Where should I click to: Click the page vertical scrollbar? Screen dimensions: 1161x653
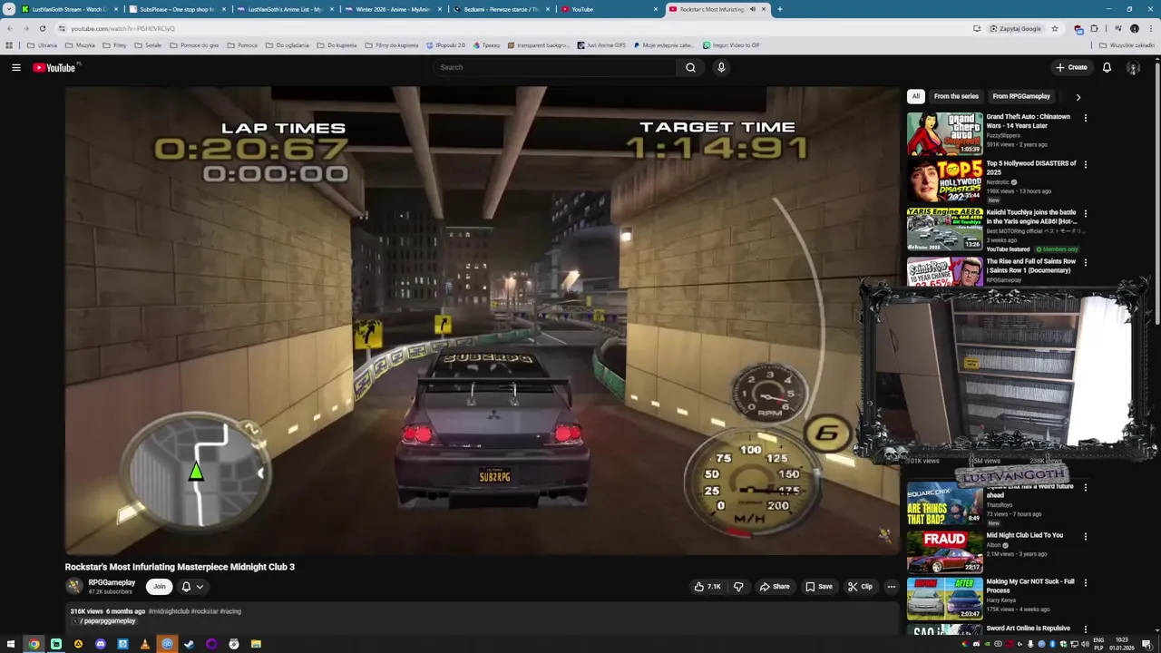1156,190
